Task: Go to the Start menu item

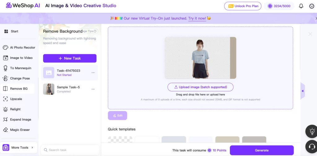Action: [11, 31]
